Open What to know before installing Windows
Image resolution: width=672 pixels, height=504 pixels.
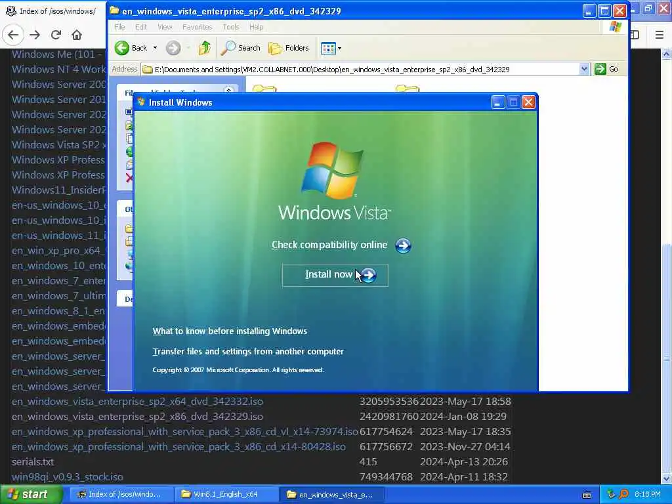(x=230, y=331)
